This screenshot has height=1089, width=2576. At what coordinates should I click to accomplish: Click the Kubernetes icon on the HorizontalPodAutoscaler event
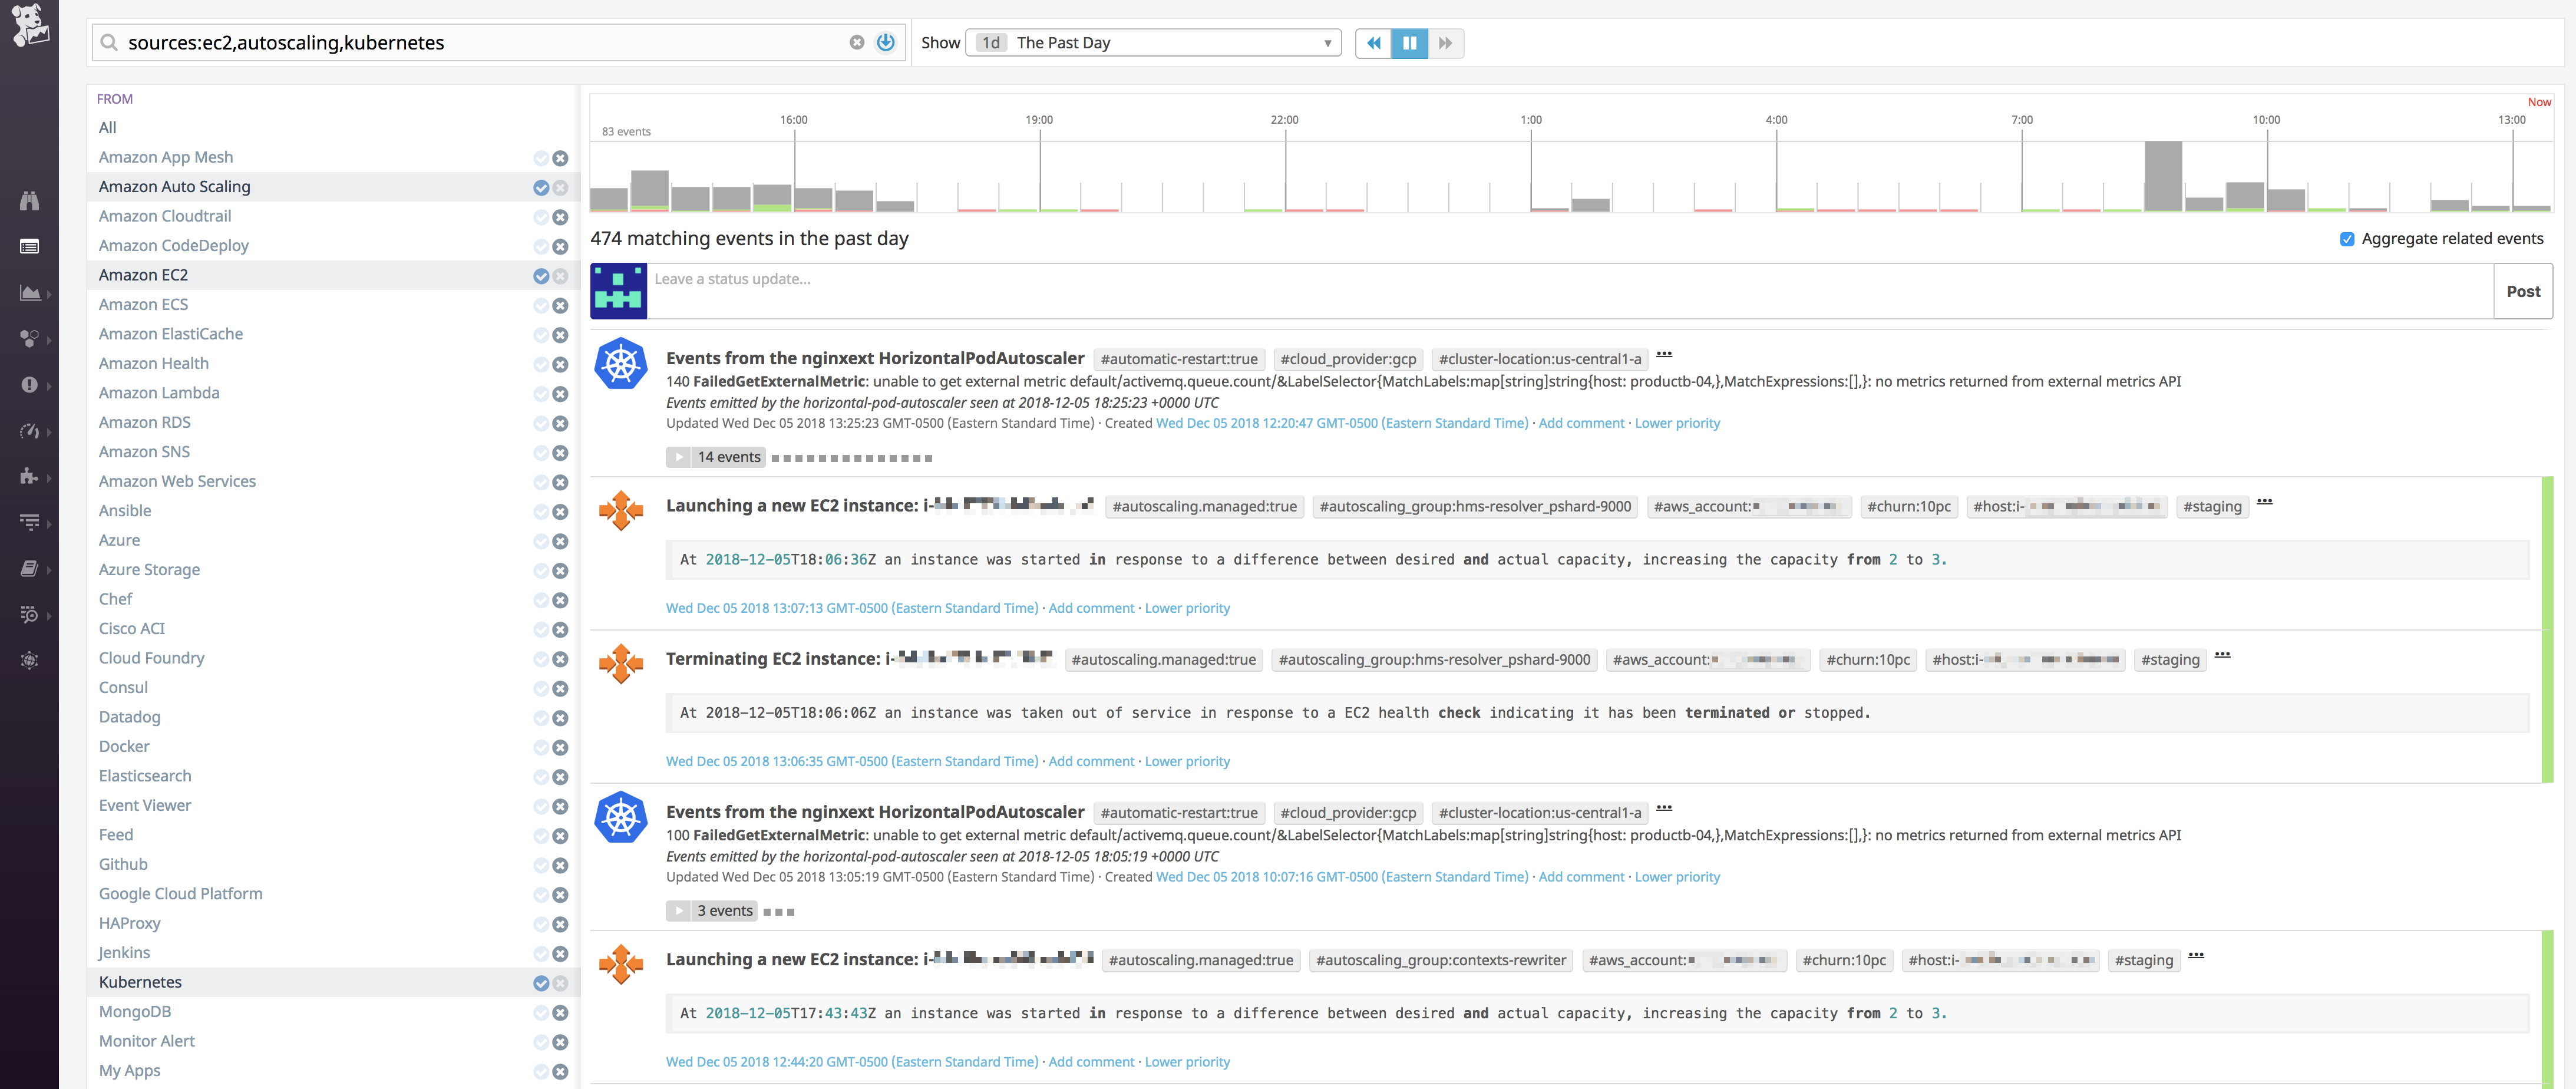[620, 365]
